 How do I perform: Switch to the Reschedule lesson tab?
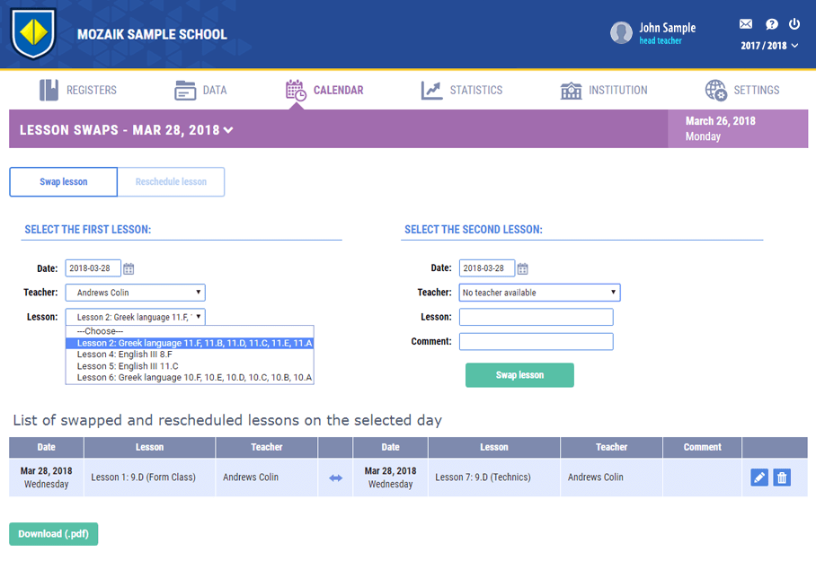click(171, 182)
